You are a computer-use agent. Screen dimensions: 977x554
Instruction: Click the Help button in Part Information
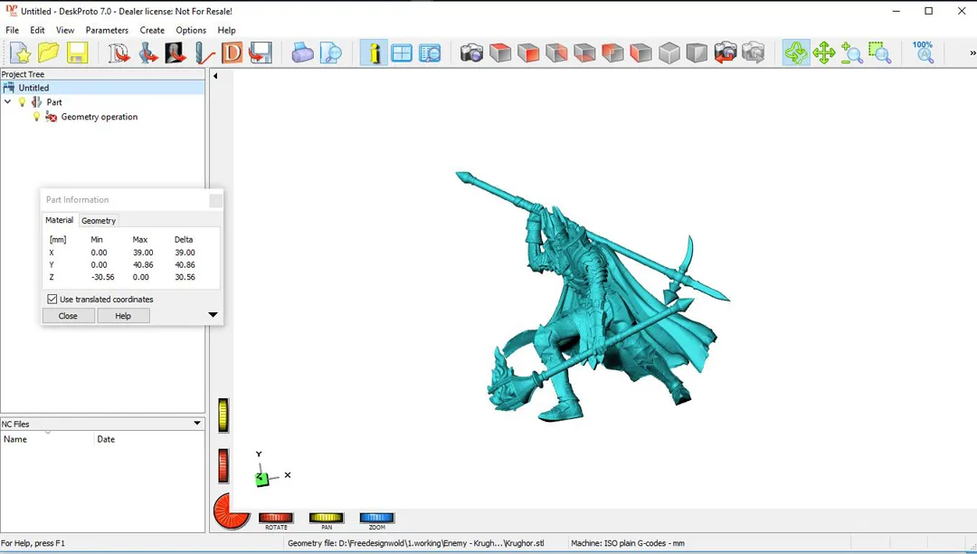tap(123, 316)
